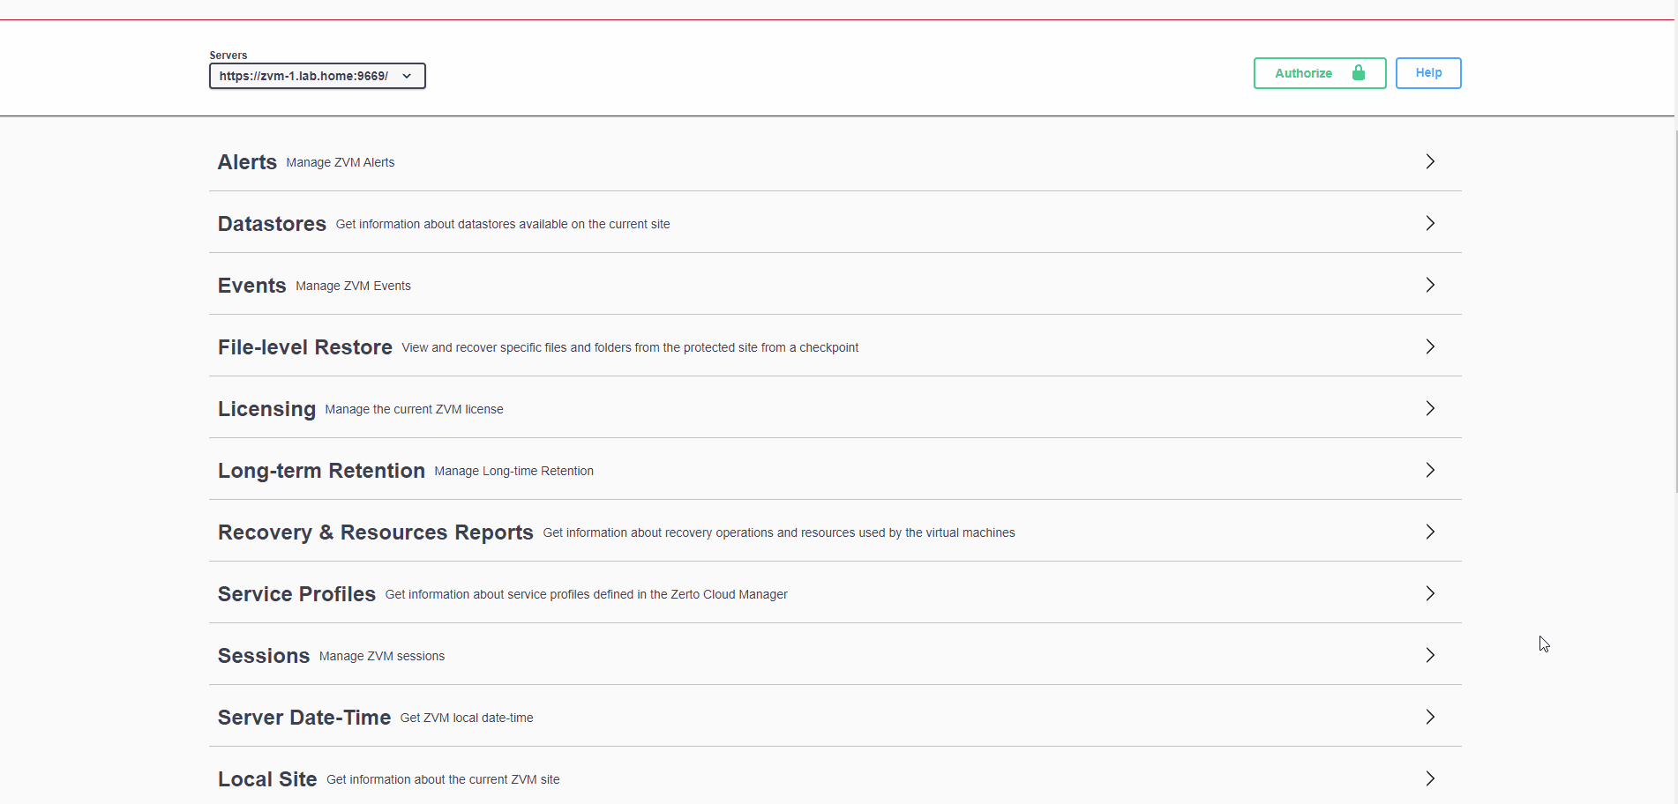This screenshot has width=1678, height=804.
Task: Click the Server Date-Time chevron icon
Action: [x=1429, y=718]
